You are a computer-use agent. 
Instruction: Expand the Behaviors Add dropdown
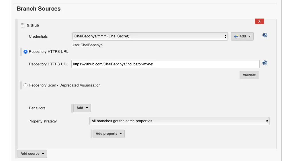click(82, 108)
